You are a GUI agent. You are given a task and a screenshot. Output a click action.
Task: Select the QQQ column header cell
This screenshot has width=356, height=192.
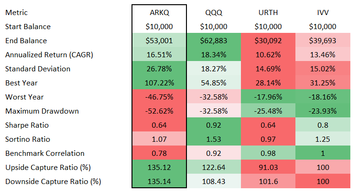click(x=214, y=12)
